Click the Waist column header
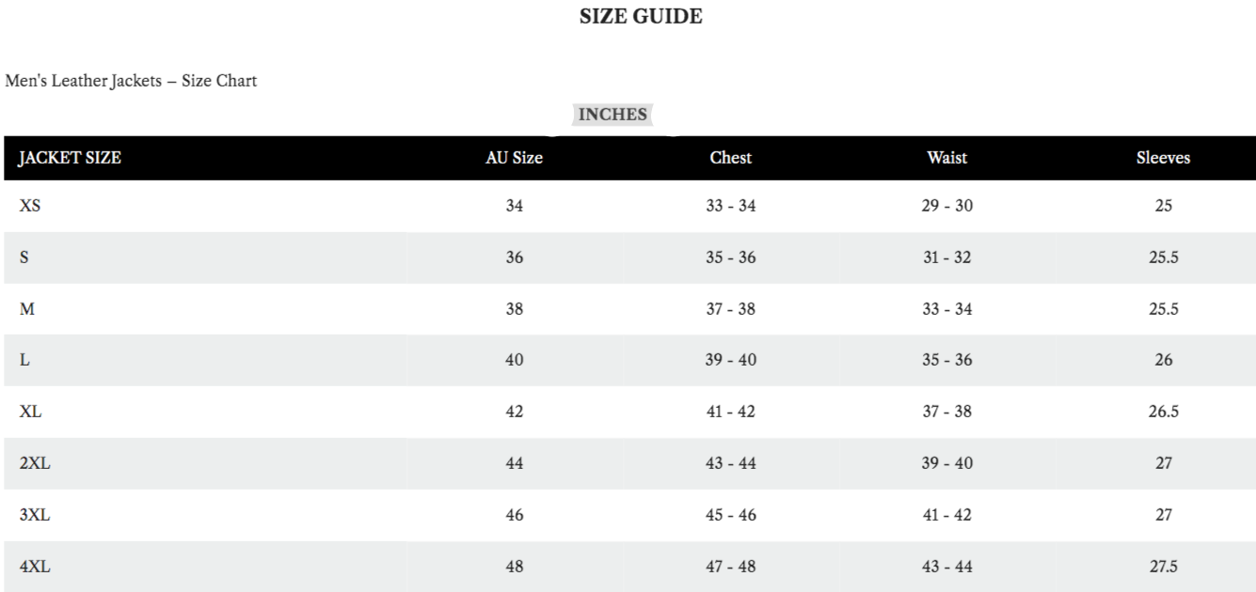The width and height of the screenshot is (1256, 592). (946, 158)
